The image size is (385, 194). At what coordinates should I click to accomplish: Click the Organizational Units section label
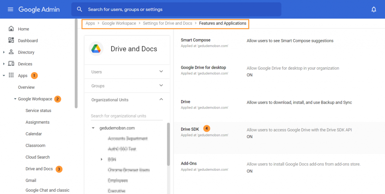click(x=110, y=100)
